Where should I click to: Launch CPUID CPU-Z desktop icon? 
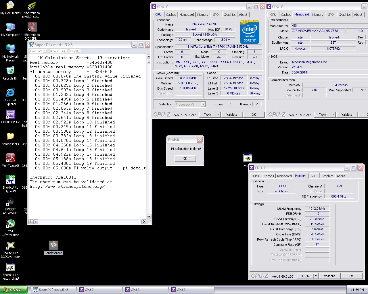pyautogui.click(x=10, y=117)
